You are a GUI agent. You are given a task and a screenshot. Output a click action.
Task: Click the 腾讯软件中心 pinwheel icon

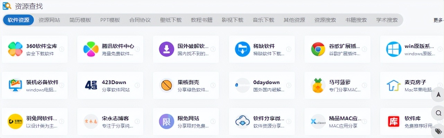click(91, 49)
